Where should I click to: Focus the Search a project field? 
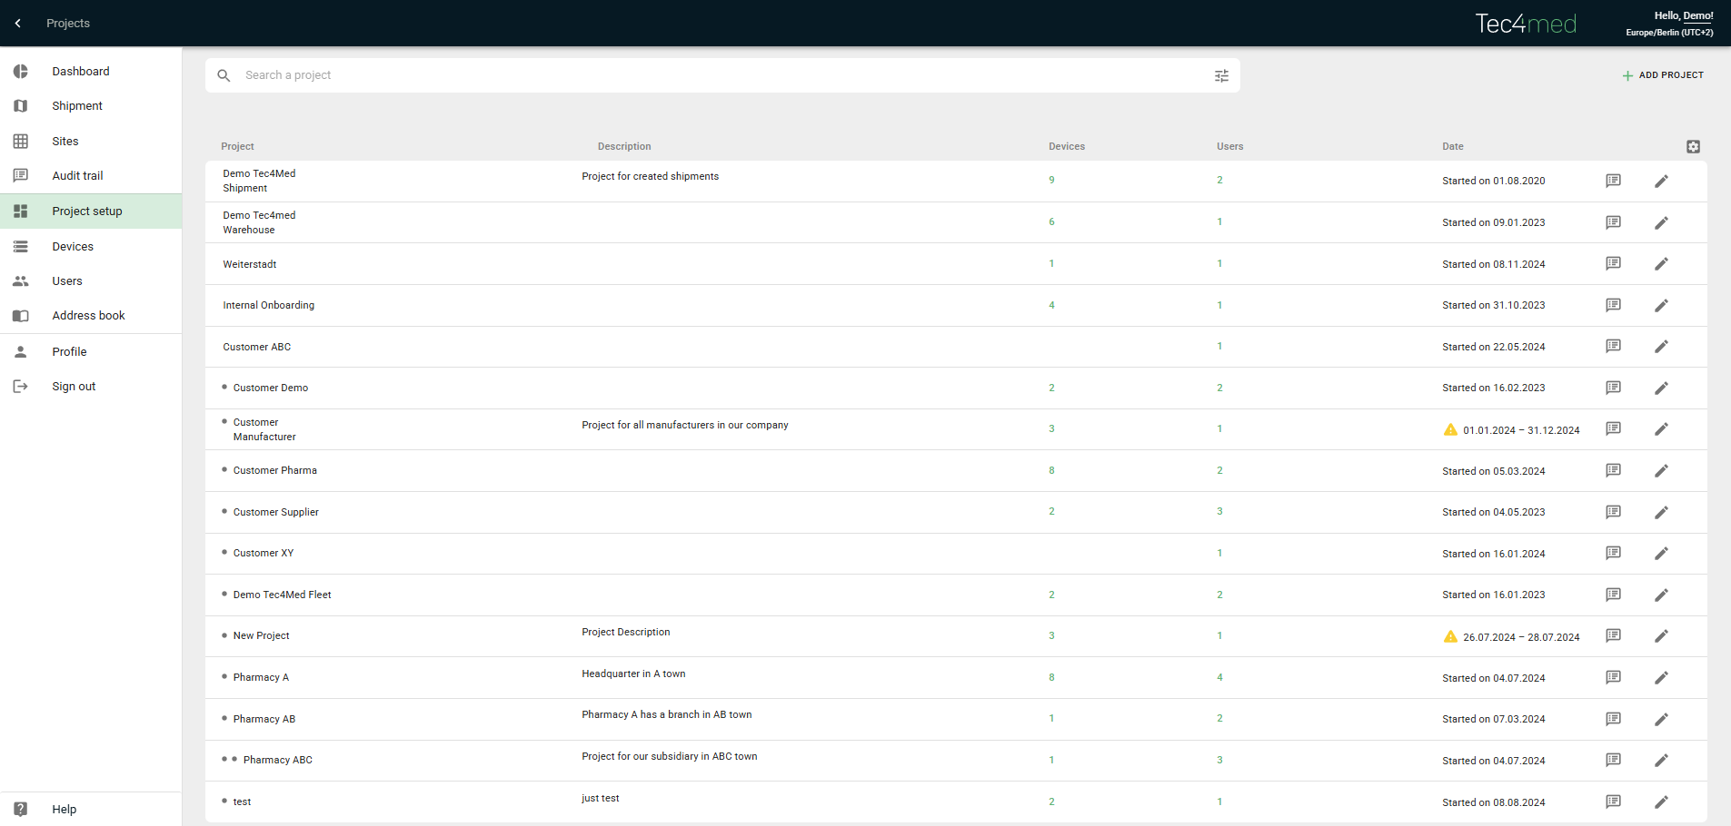click(718, 75)
